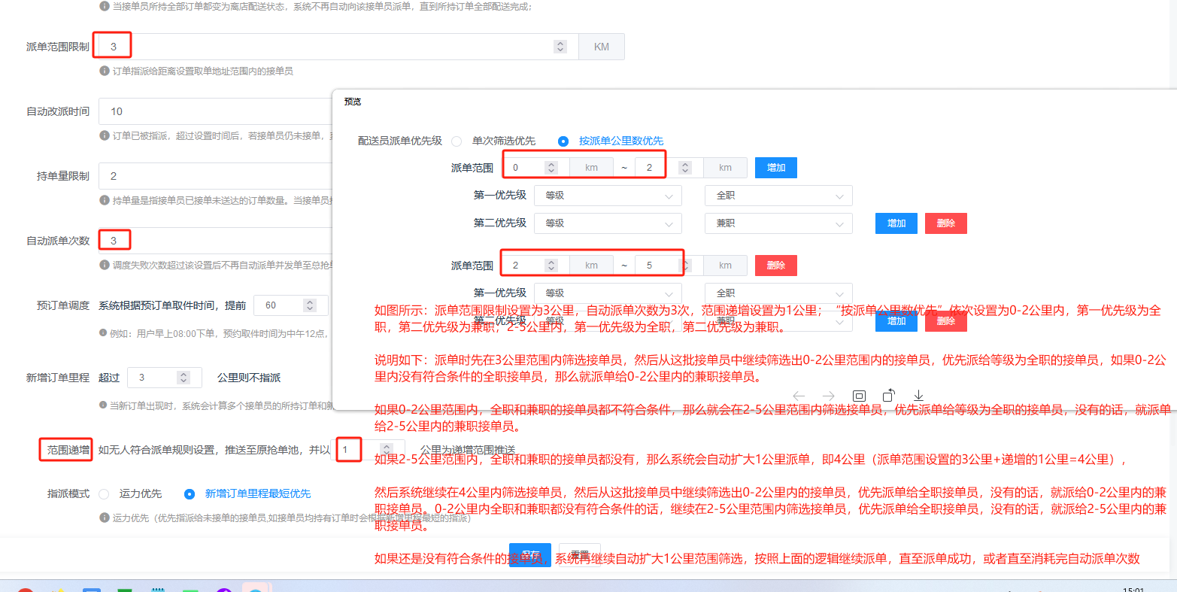Viewport: 1177px width, 592px height.
Task: Click red 删除 button beside 2-5 km range
Action: (x=776, y=266)
